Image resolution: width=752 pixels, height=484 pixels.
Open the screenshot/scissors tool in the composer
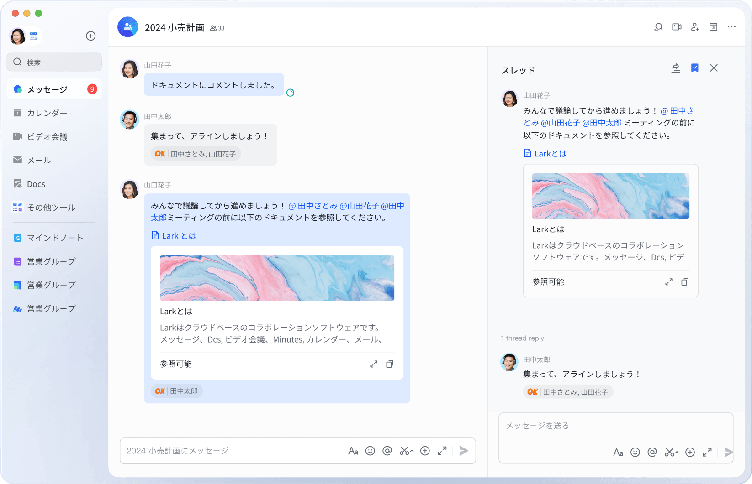tap(406, 451)
